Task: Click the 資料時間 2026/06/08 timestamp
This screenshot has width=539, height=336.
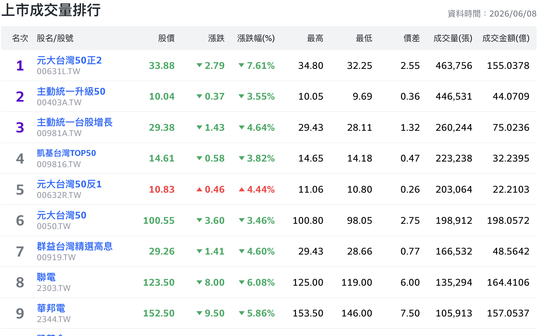Action: pyautogui.click(x=492, y=14)
